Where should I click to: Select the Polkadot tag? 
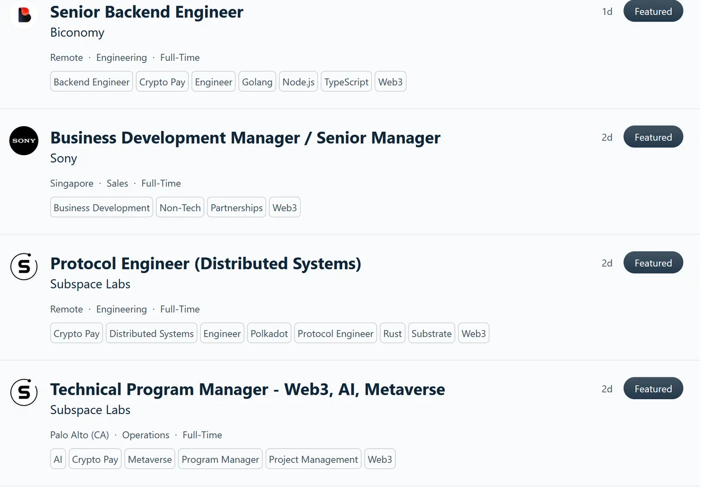click(269, 333)
